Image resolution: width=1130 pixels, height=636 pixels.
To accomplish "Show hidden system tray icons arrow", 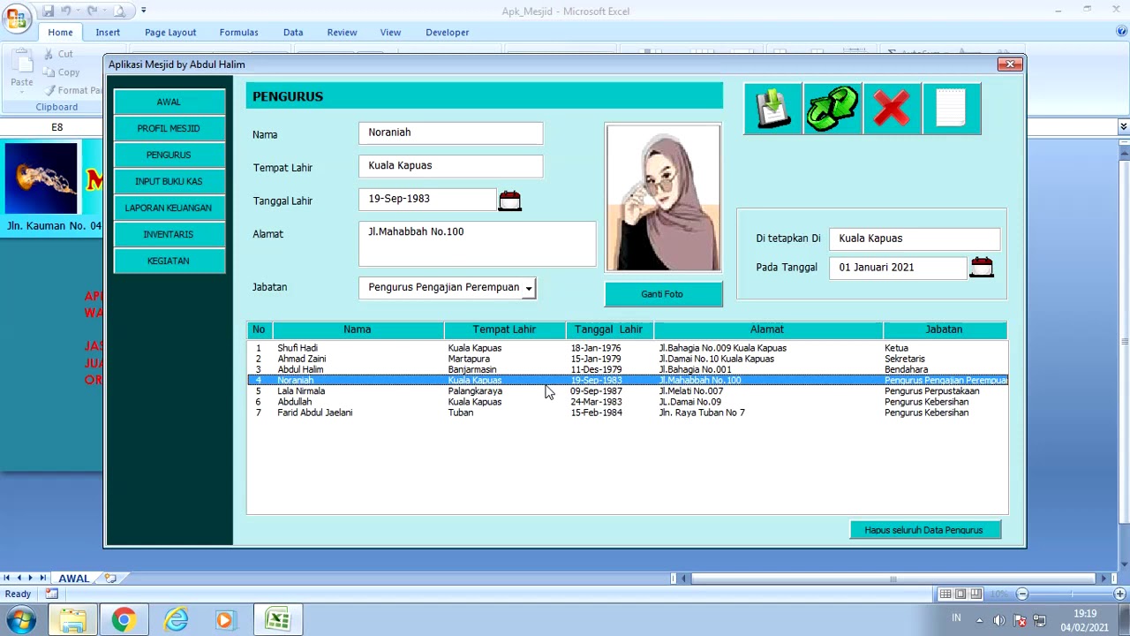I will (978, 620).
